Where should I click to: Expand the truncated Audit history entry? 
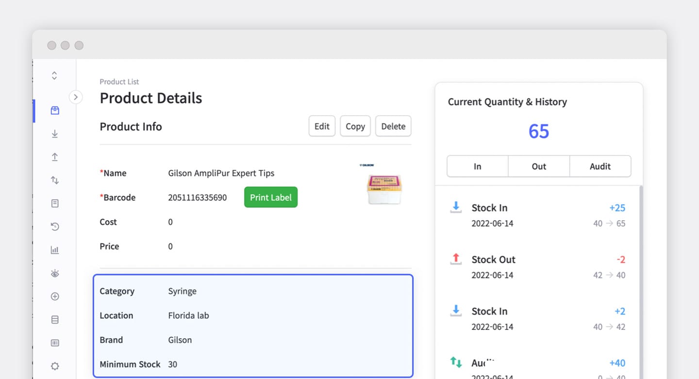click(x=482, y=362)
